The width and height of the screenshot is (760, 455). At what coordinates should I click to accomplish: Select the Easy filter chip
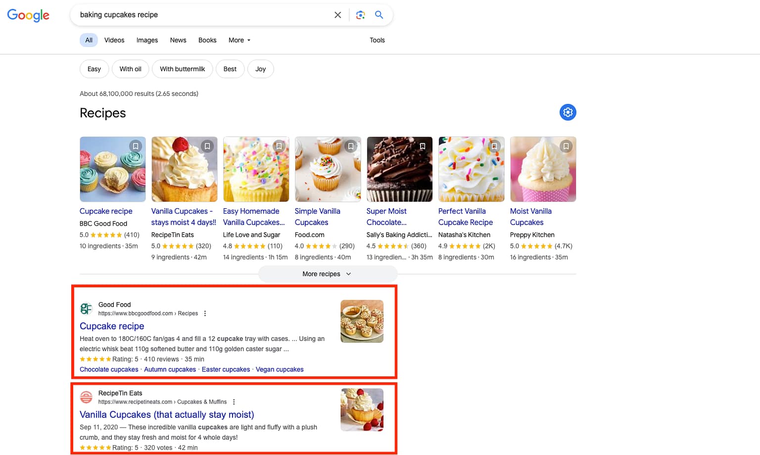(94, 69)
